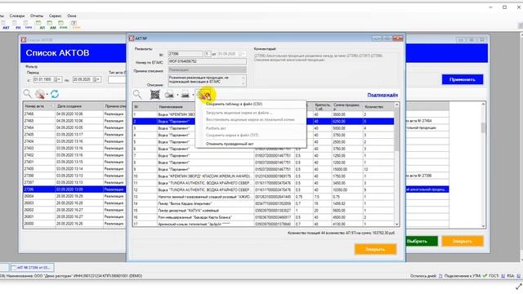523x294 pixels.
Task: Click Список АКТОВ list vertical scrollbar
Action: point(483,165)
